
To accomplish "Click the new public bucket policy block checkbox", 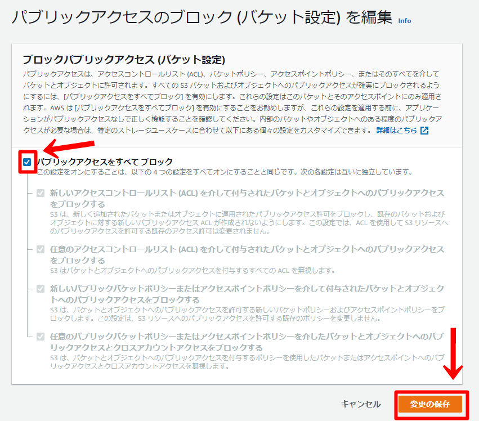I will (40, 288).
